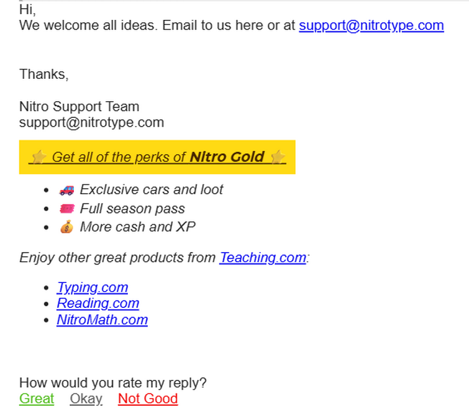
Task: Click the money bag emoji icon
Action: click(x=66, y=227)
